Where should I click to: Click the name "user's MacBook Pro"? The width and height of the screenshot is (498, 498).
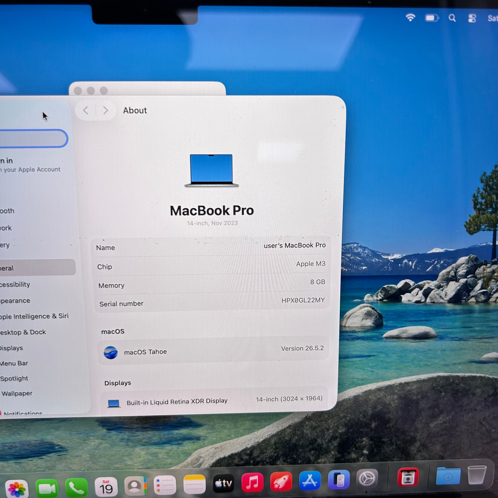295,245
